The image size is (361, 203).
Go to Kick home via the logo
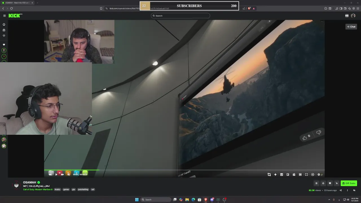15,16
